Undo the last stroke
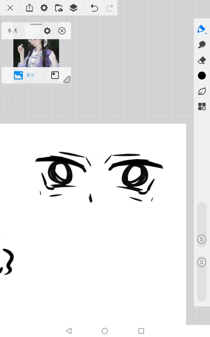Image resolution: width=210 pixels, height=337 pixels. click(x=94, y=8)
